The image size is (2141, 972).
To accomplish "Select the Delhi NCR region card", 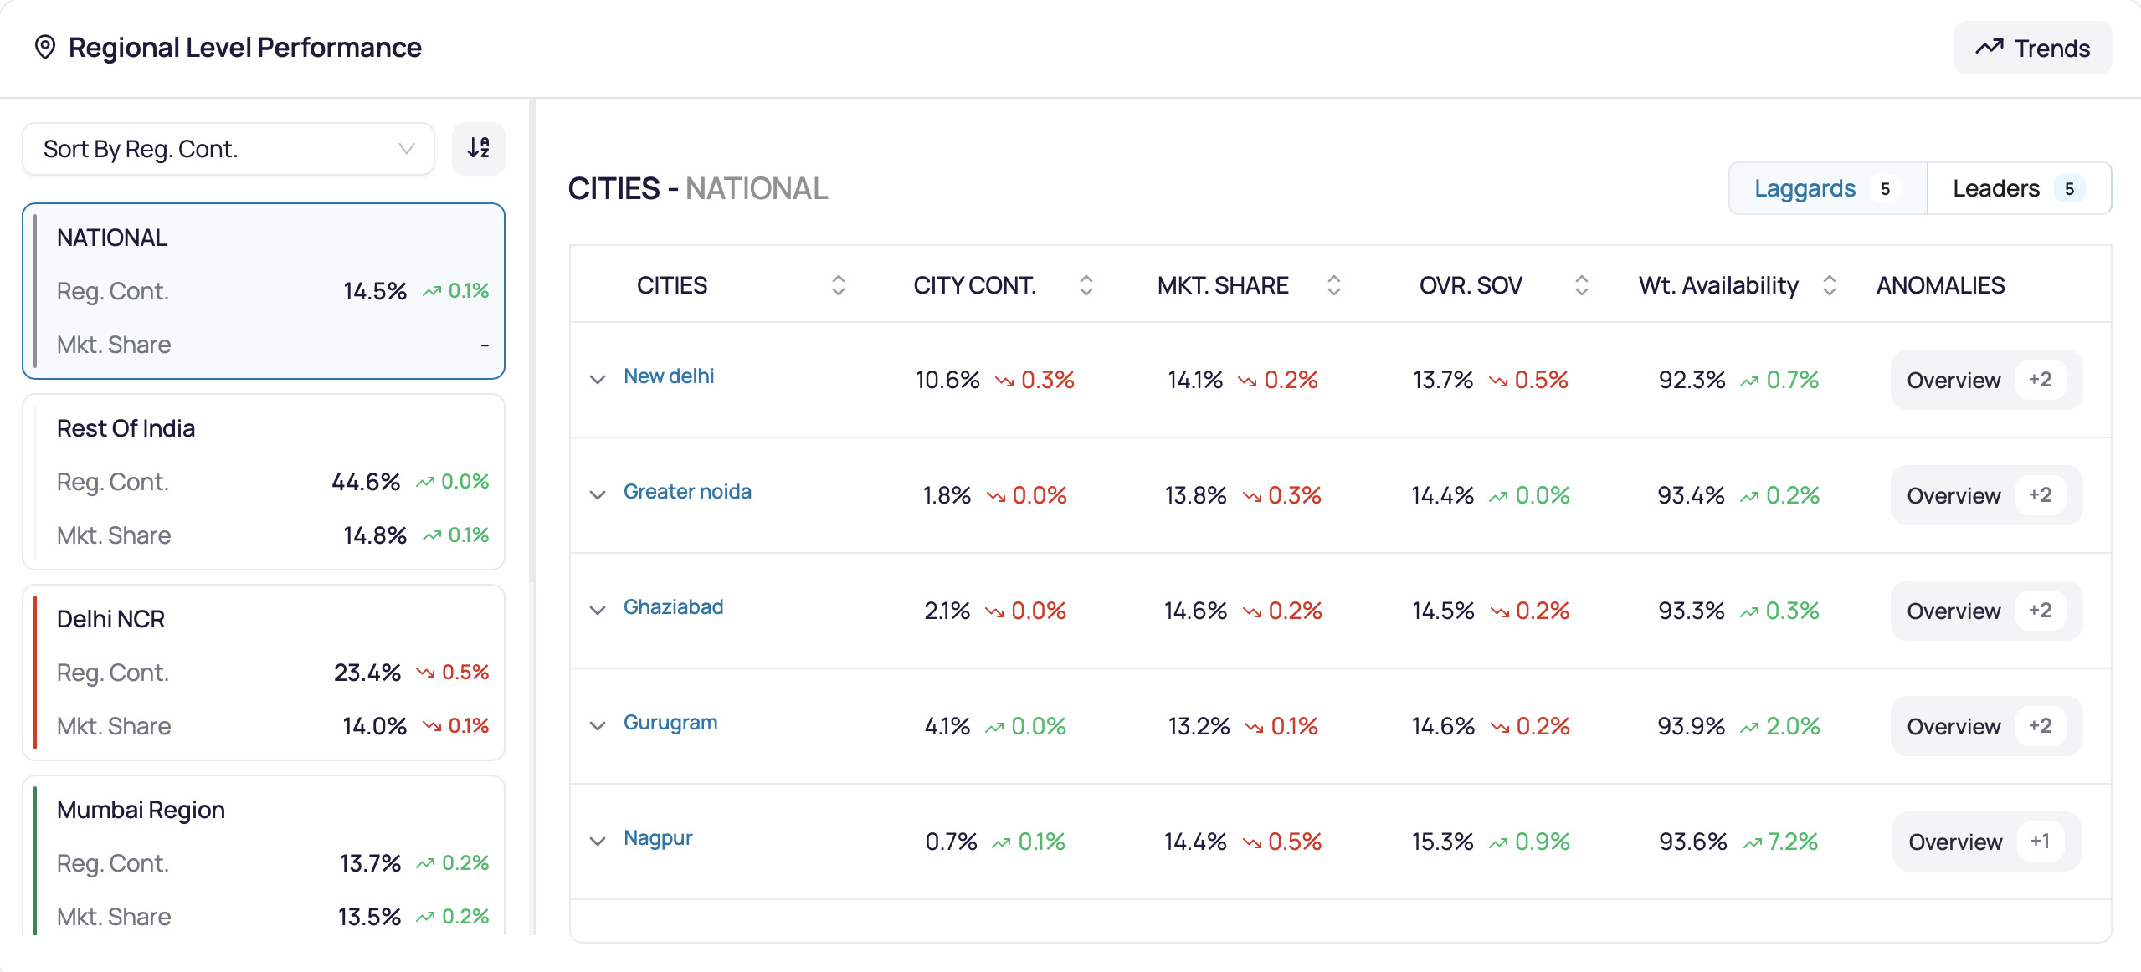I will pos(264,673).
